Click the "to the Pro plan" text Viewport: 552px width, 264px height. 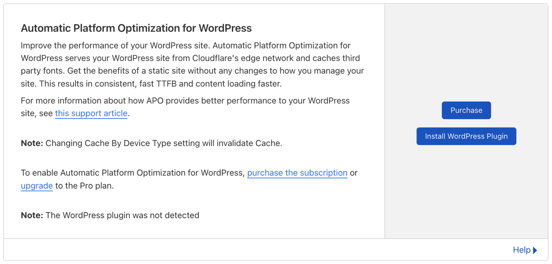point(84,186)
